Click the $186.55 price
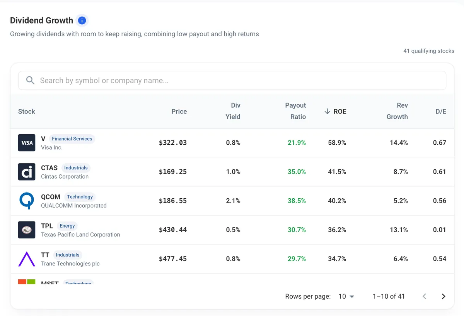Viewport: 464px width, 316px height. pos(173,201)
